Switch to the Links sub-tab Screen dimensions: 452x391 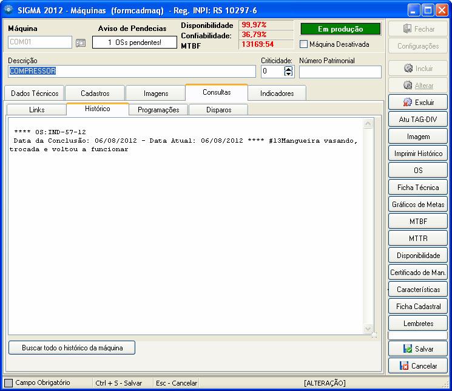point(36,110)
